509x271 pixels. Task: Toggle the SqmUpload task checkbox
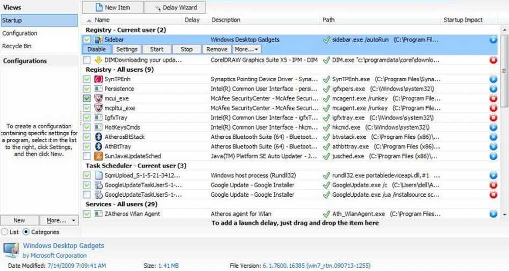click(x=87, y=175)
